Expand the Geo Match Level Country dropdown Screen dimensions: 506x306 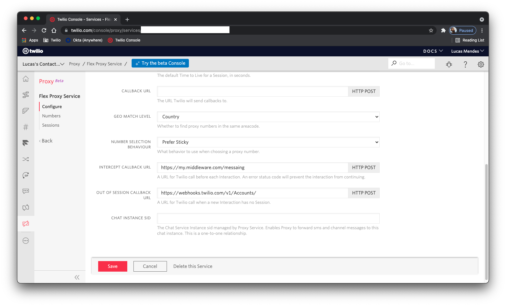point(268,117)
